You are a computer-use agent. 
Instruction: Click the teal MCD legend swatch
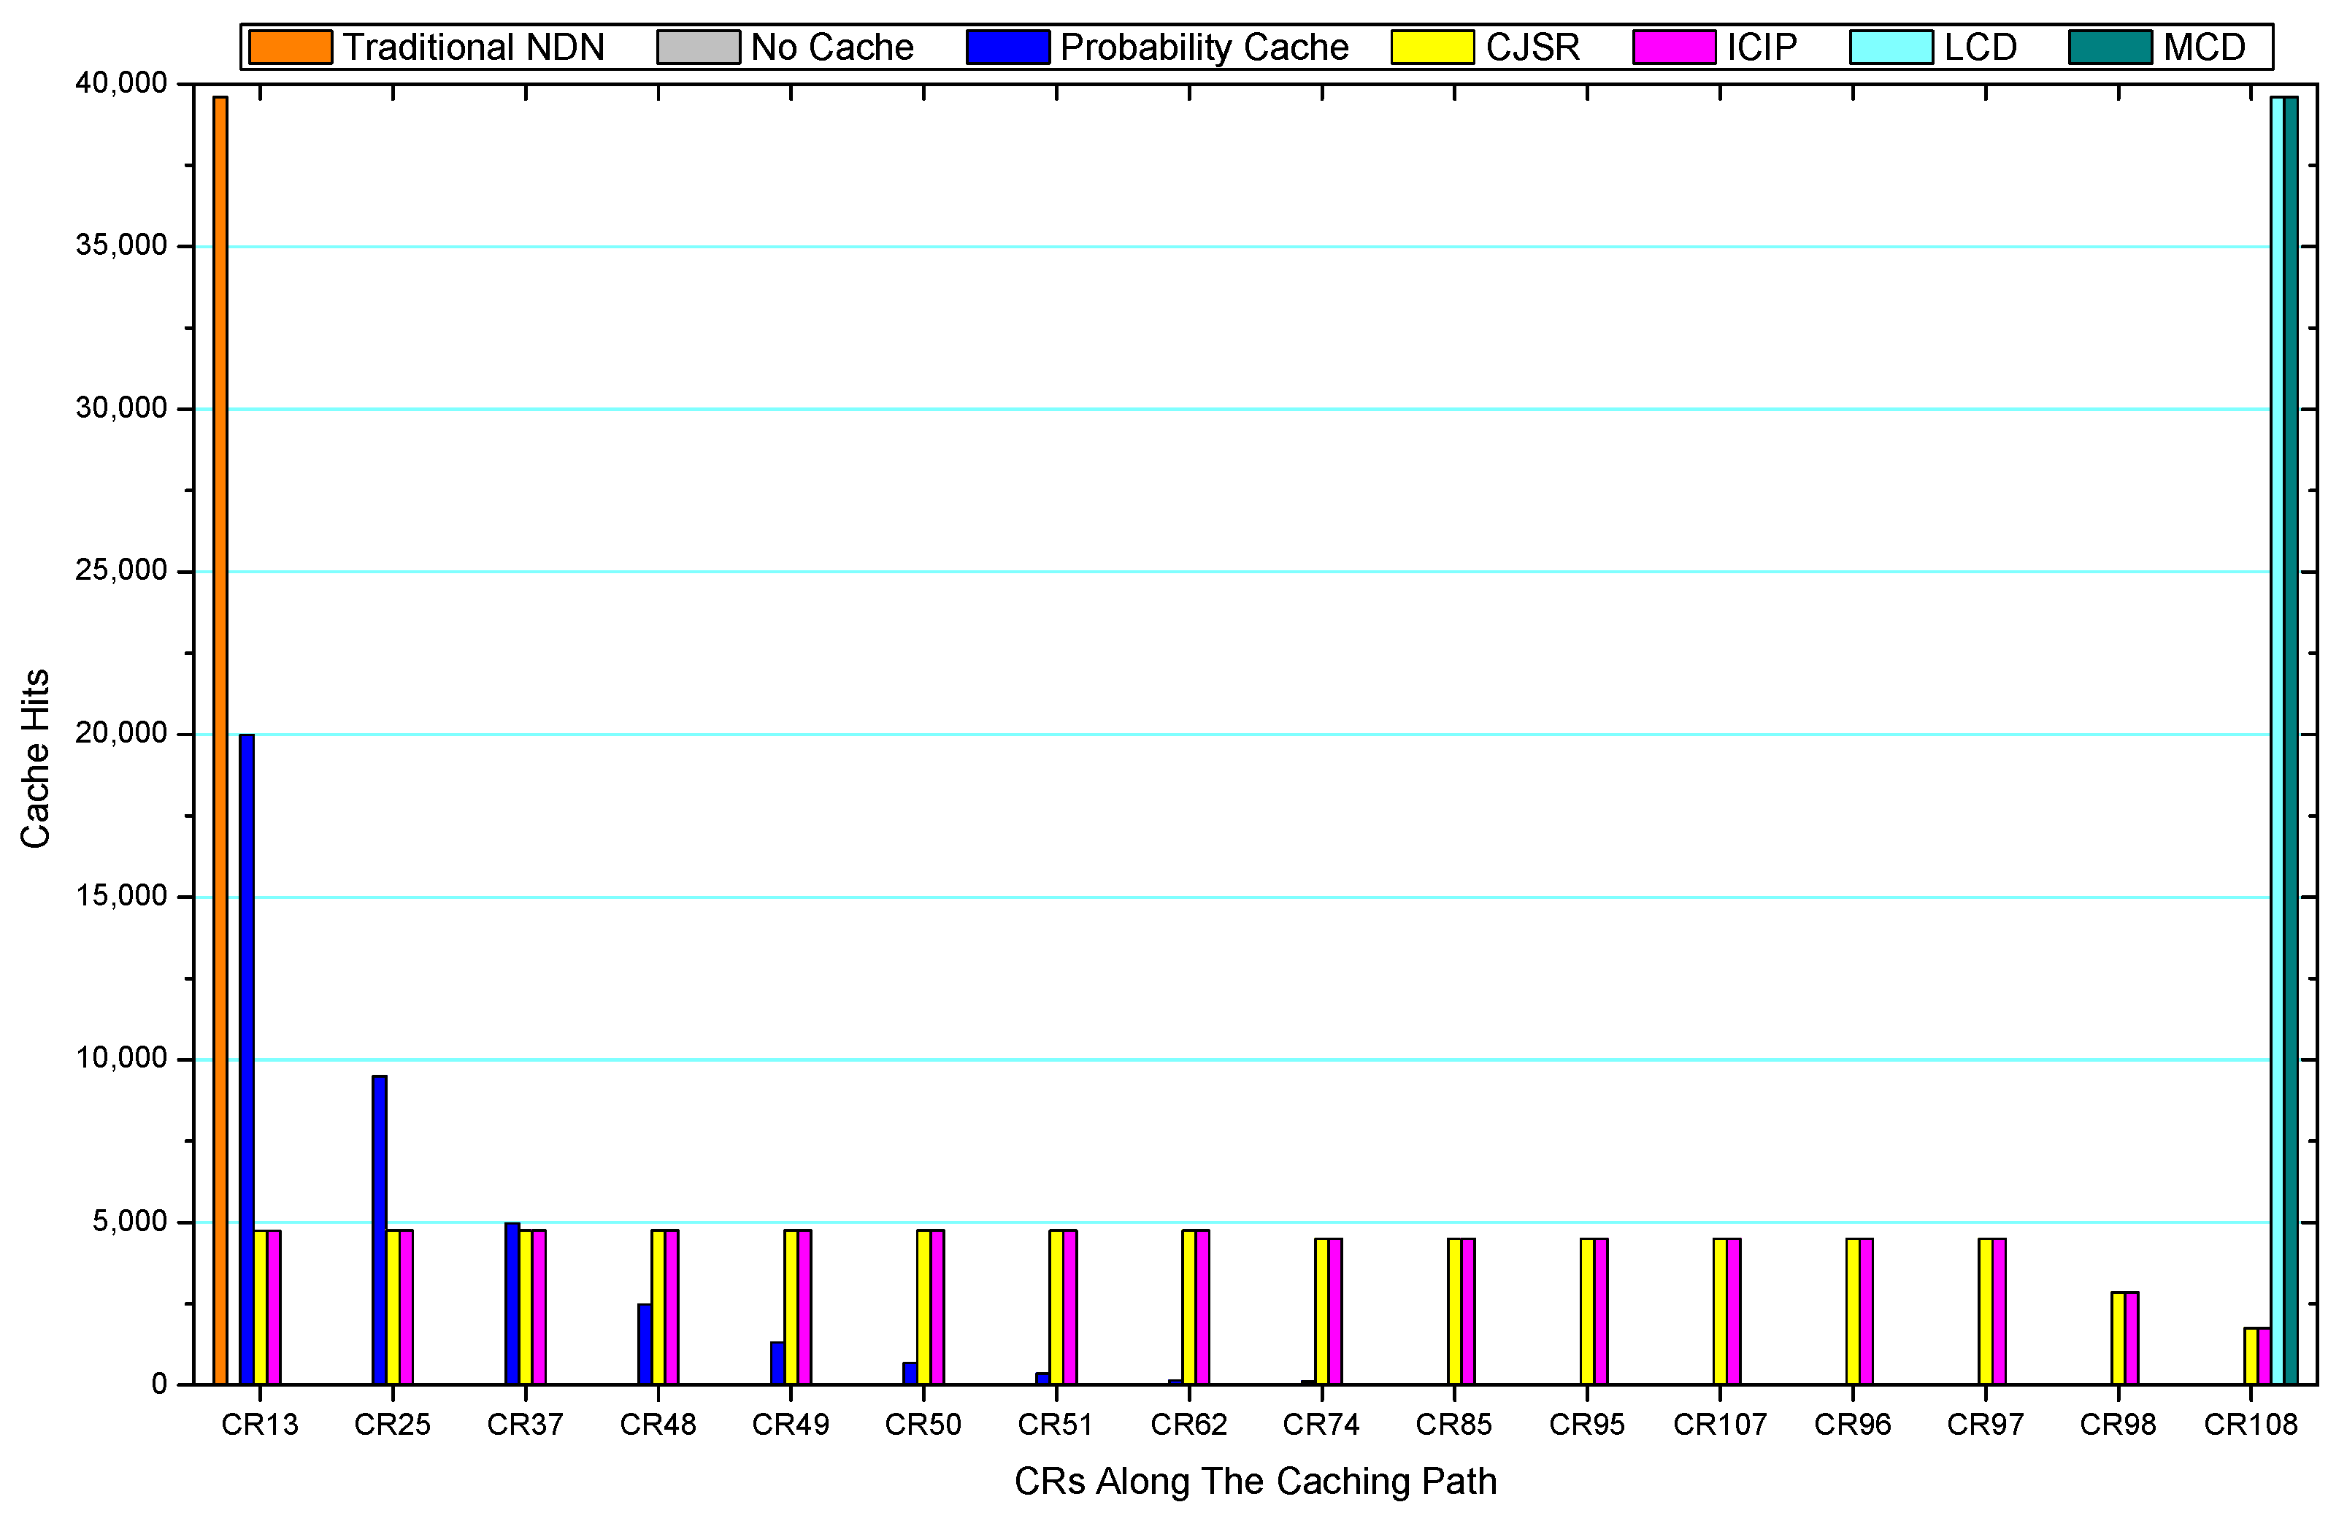(x=2109, y=47)
